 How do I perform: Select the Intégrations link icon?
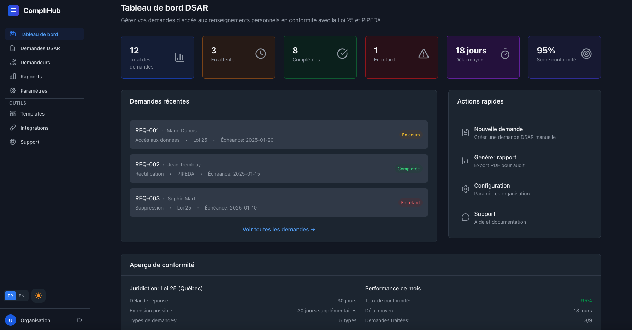coord(13,128)
